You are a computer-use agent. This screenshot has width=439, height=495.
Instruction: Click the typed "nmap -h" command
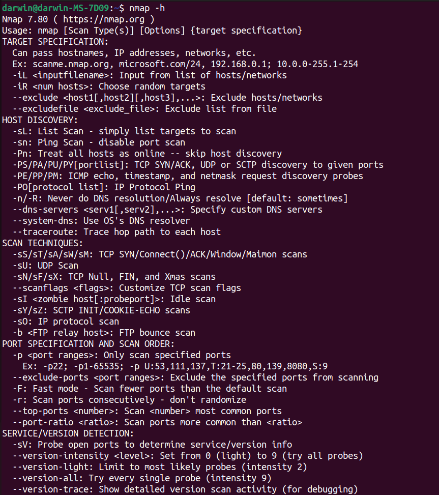pyautogui.click(x=149, y=8)
